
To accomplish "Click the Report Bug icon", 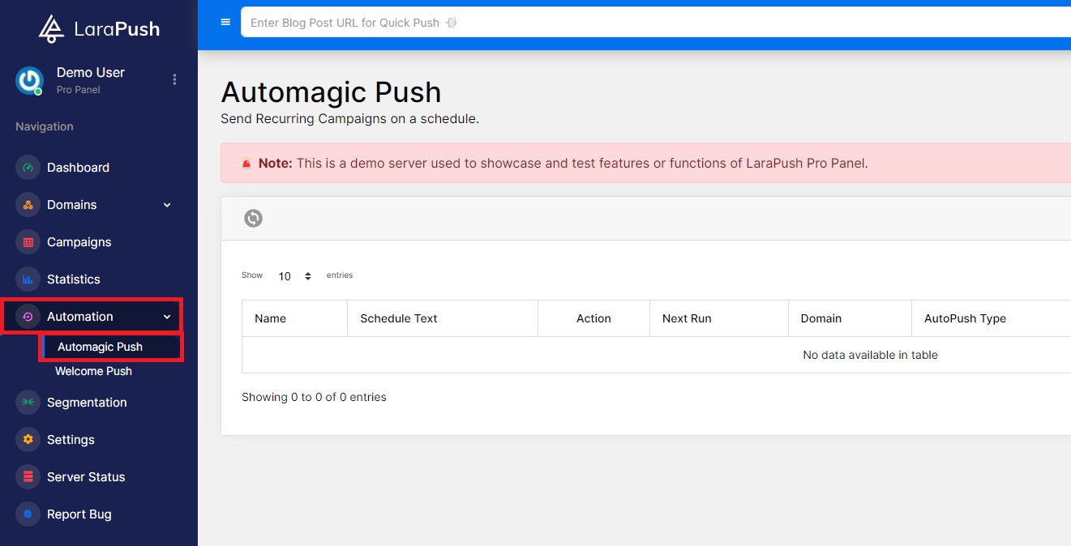I will pos(28,514).
